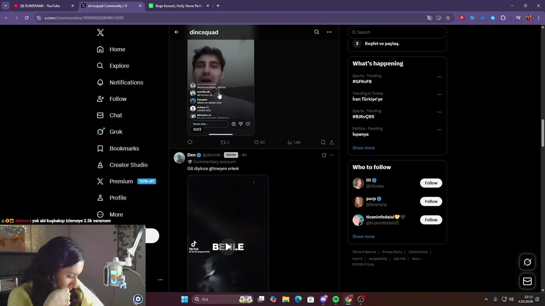Image resolution: width=545 pixels, height=306 pixels.
Task: Open options for İran Türkiye'ye trend
Action: (439, 94)
